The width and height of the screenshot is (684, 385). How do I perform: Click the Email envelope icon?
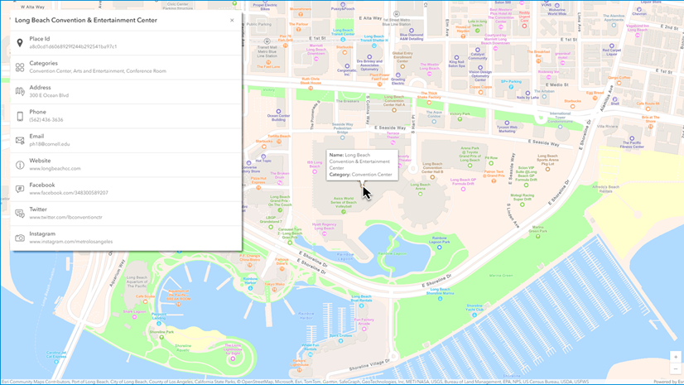point(20,141)
